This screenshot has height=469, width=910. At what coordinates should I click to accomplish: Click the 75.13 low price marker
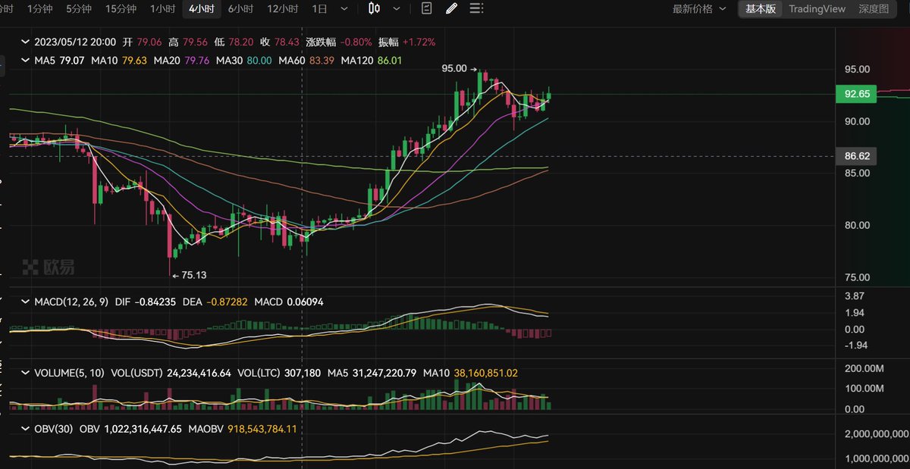click(x=190, y=276)
